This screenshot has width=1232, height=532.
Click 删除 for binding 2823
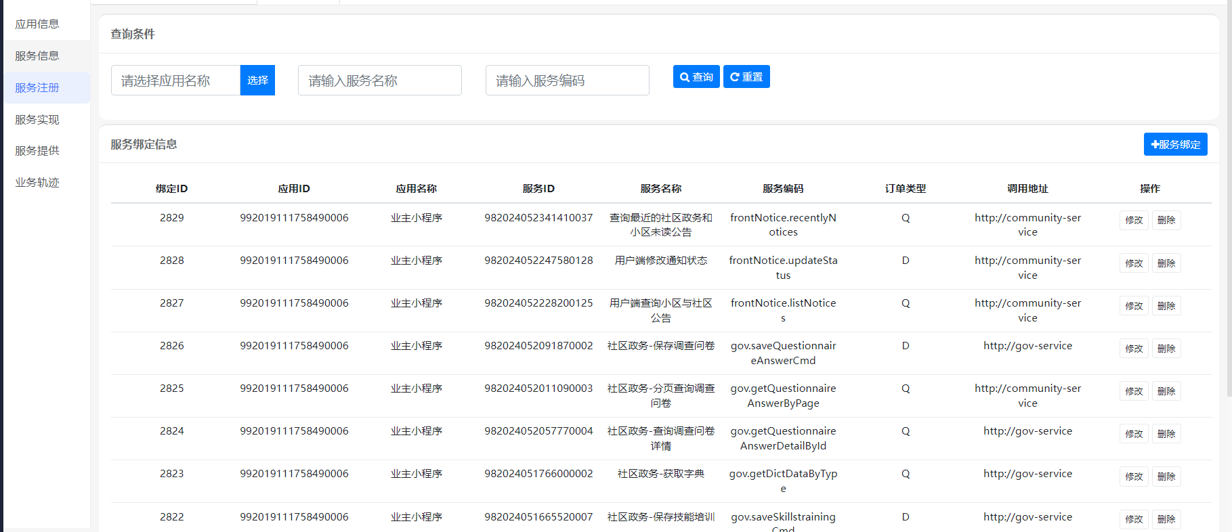click(x=1166, y=476)
